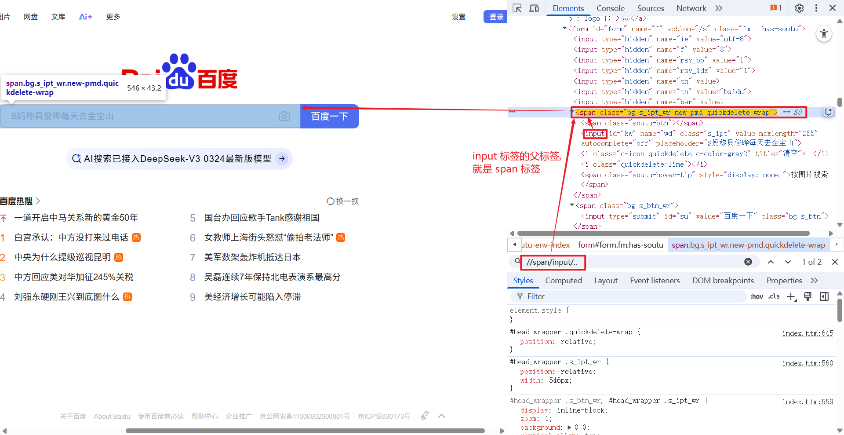Switch to the Console tab

tap(610, 8)
